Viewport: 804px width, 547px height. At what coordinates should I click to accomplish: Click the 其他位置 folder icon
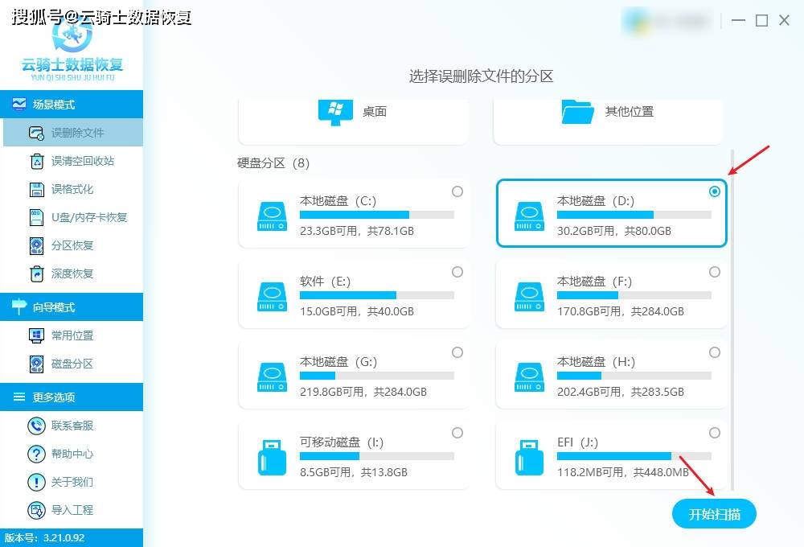[577, 112]
